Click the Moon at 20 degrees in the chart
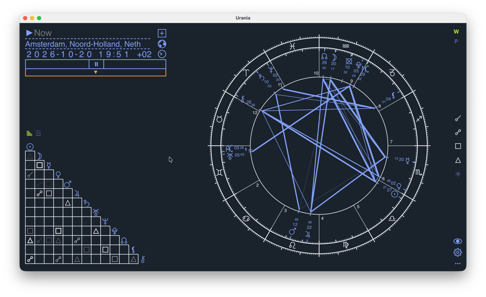 (x=334, y=58)
